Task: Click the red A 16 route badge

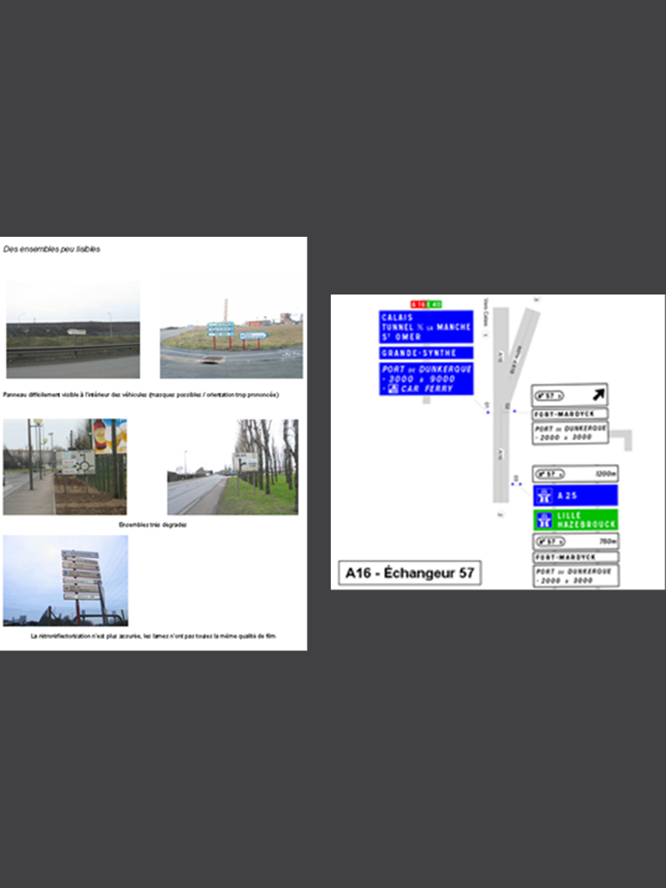Action: point(419,304)
